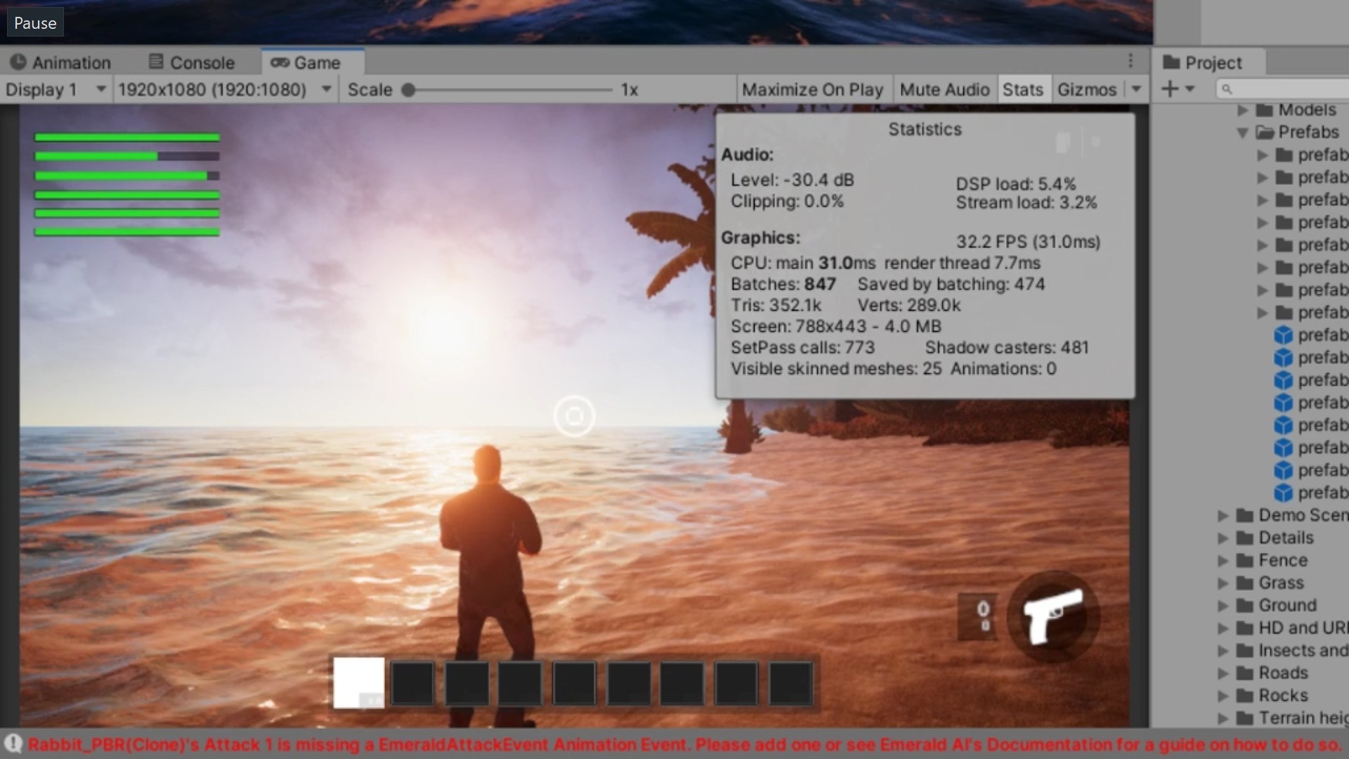The image size is (1349, 759).
Task: Click the Project tab folder icon
Action: (1171, 63)
